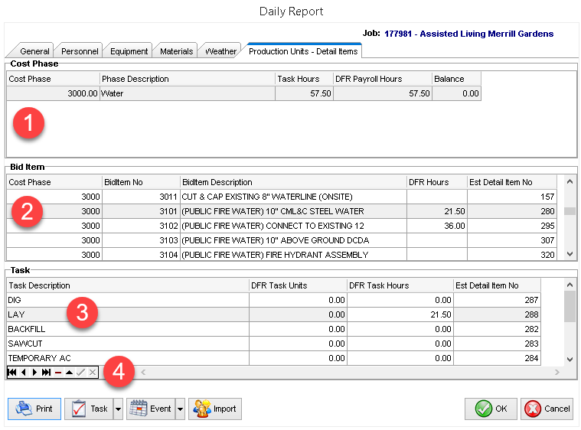Switch to the Weather tab
581x430 pixels.
pyautogui.click(x=220, y=51)
